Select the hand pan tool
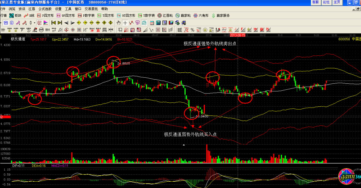The height and width of the screenshot is (188, 361). click(x=119, y=23)
